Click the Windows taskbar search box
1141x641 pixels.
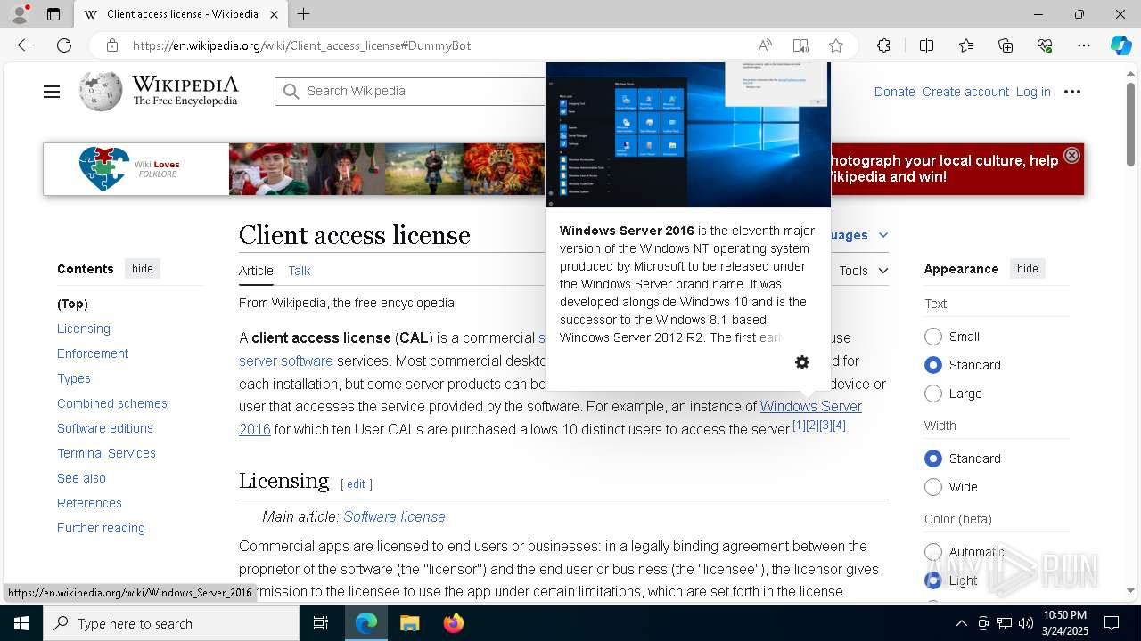(171, 623)
